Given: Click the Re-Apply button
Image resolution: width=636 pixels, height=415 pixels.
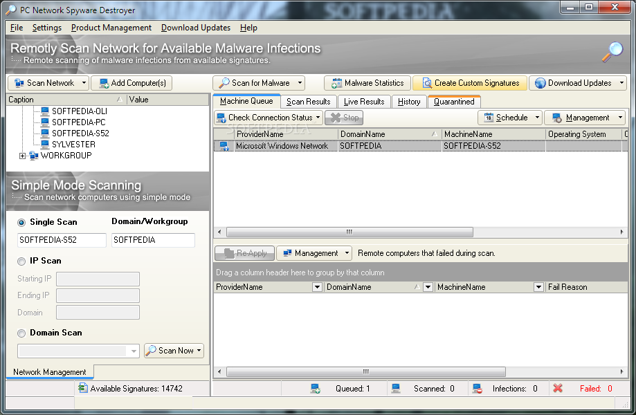Looking at the screenshot, I should click(244, 253).
